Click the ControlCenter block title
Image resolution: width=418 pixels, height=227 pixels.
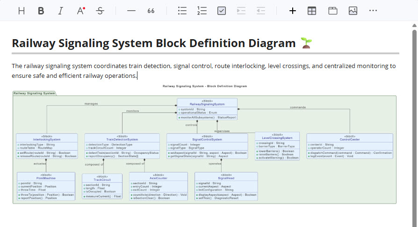pos(350,139)
